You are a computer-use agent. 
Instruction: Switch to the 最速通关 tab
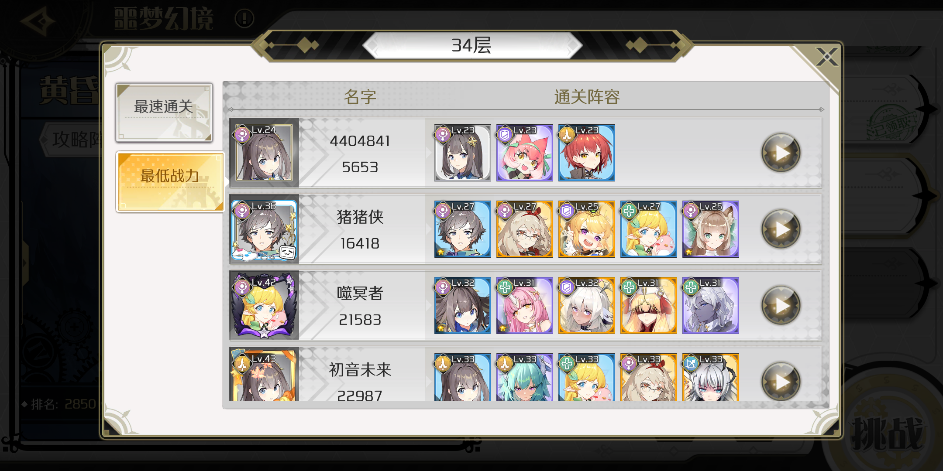click(x=164, y=113)
